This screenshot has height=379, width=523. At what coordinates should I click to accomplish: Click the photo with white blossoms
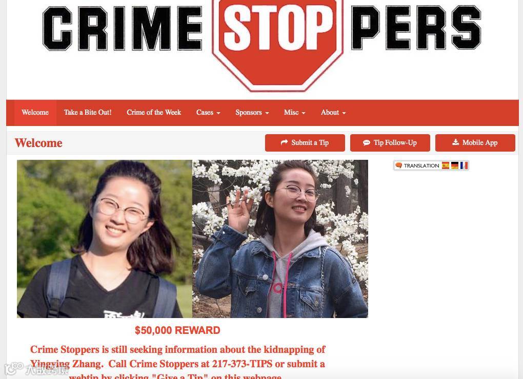[x=280, y=239]
